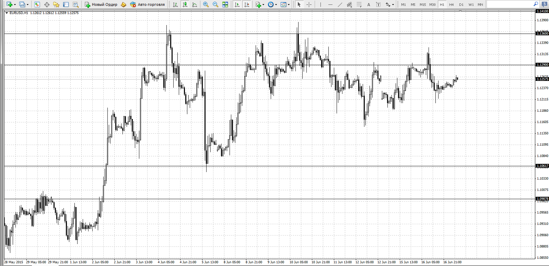Select the Fibonacci retracement tool
This screenshot has height=266, width=549.
point(359,4)
